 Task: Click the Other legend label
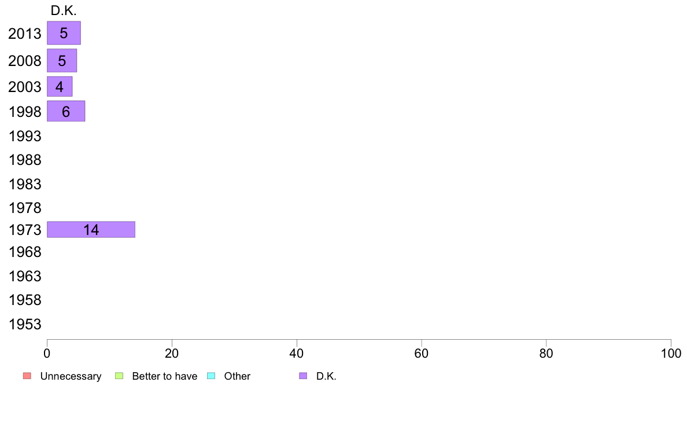coord(237,376)
